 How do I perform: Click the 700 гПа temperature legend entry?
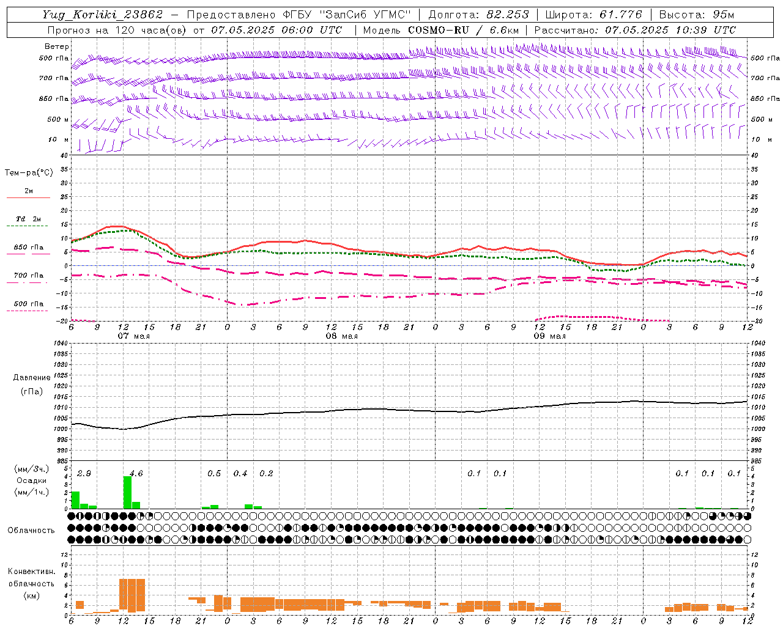pos(28,276)
